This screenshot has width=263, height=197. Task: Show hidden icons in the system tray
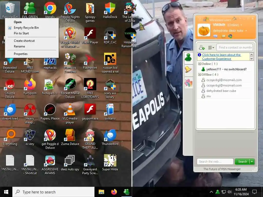[x=211, y=192]
